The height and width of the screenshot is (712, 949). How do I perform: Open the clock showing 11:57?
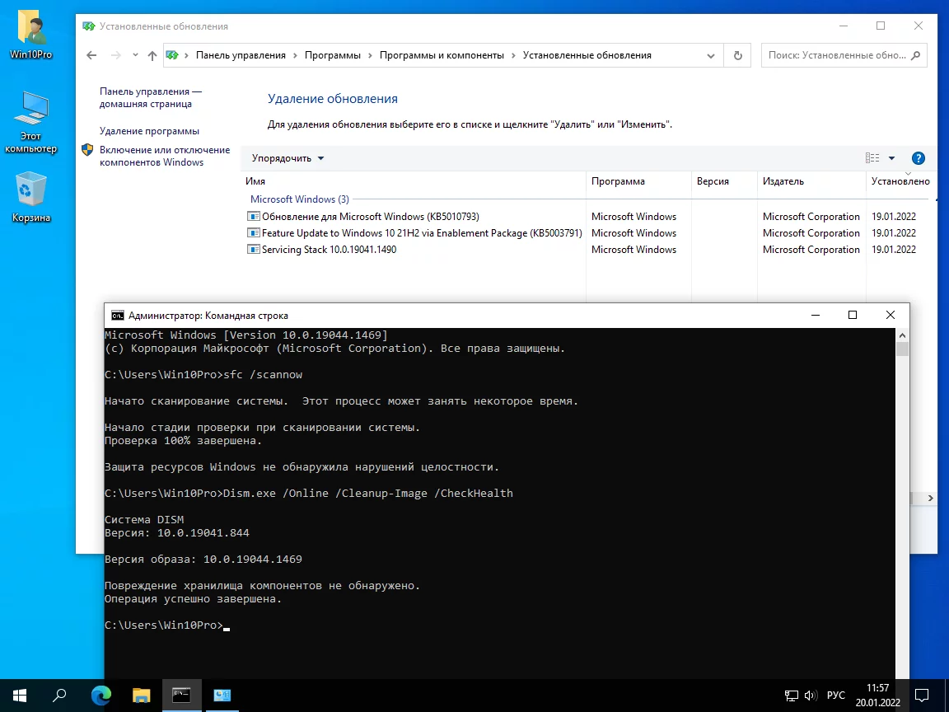pyautogui.click(x=877, y=695)
